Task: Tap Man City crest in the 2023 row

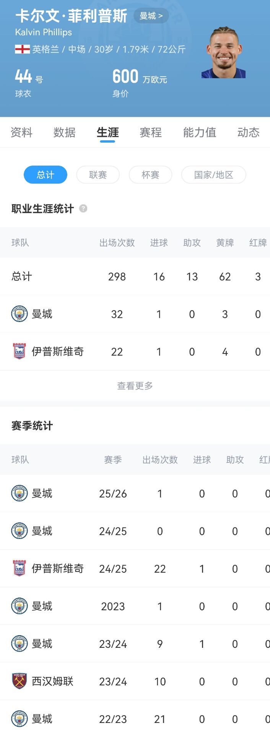Action: point(19,606)
